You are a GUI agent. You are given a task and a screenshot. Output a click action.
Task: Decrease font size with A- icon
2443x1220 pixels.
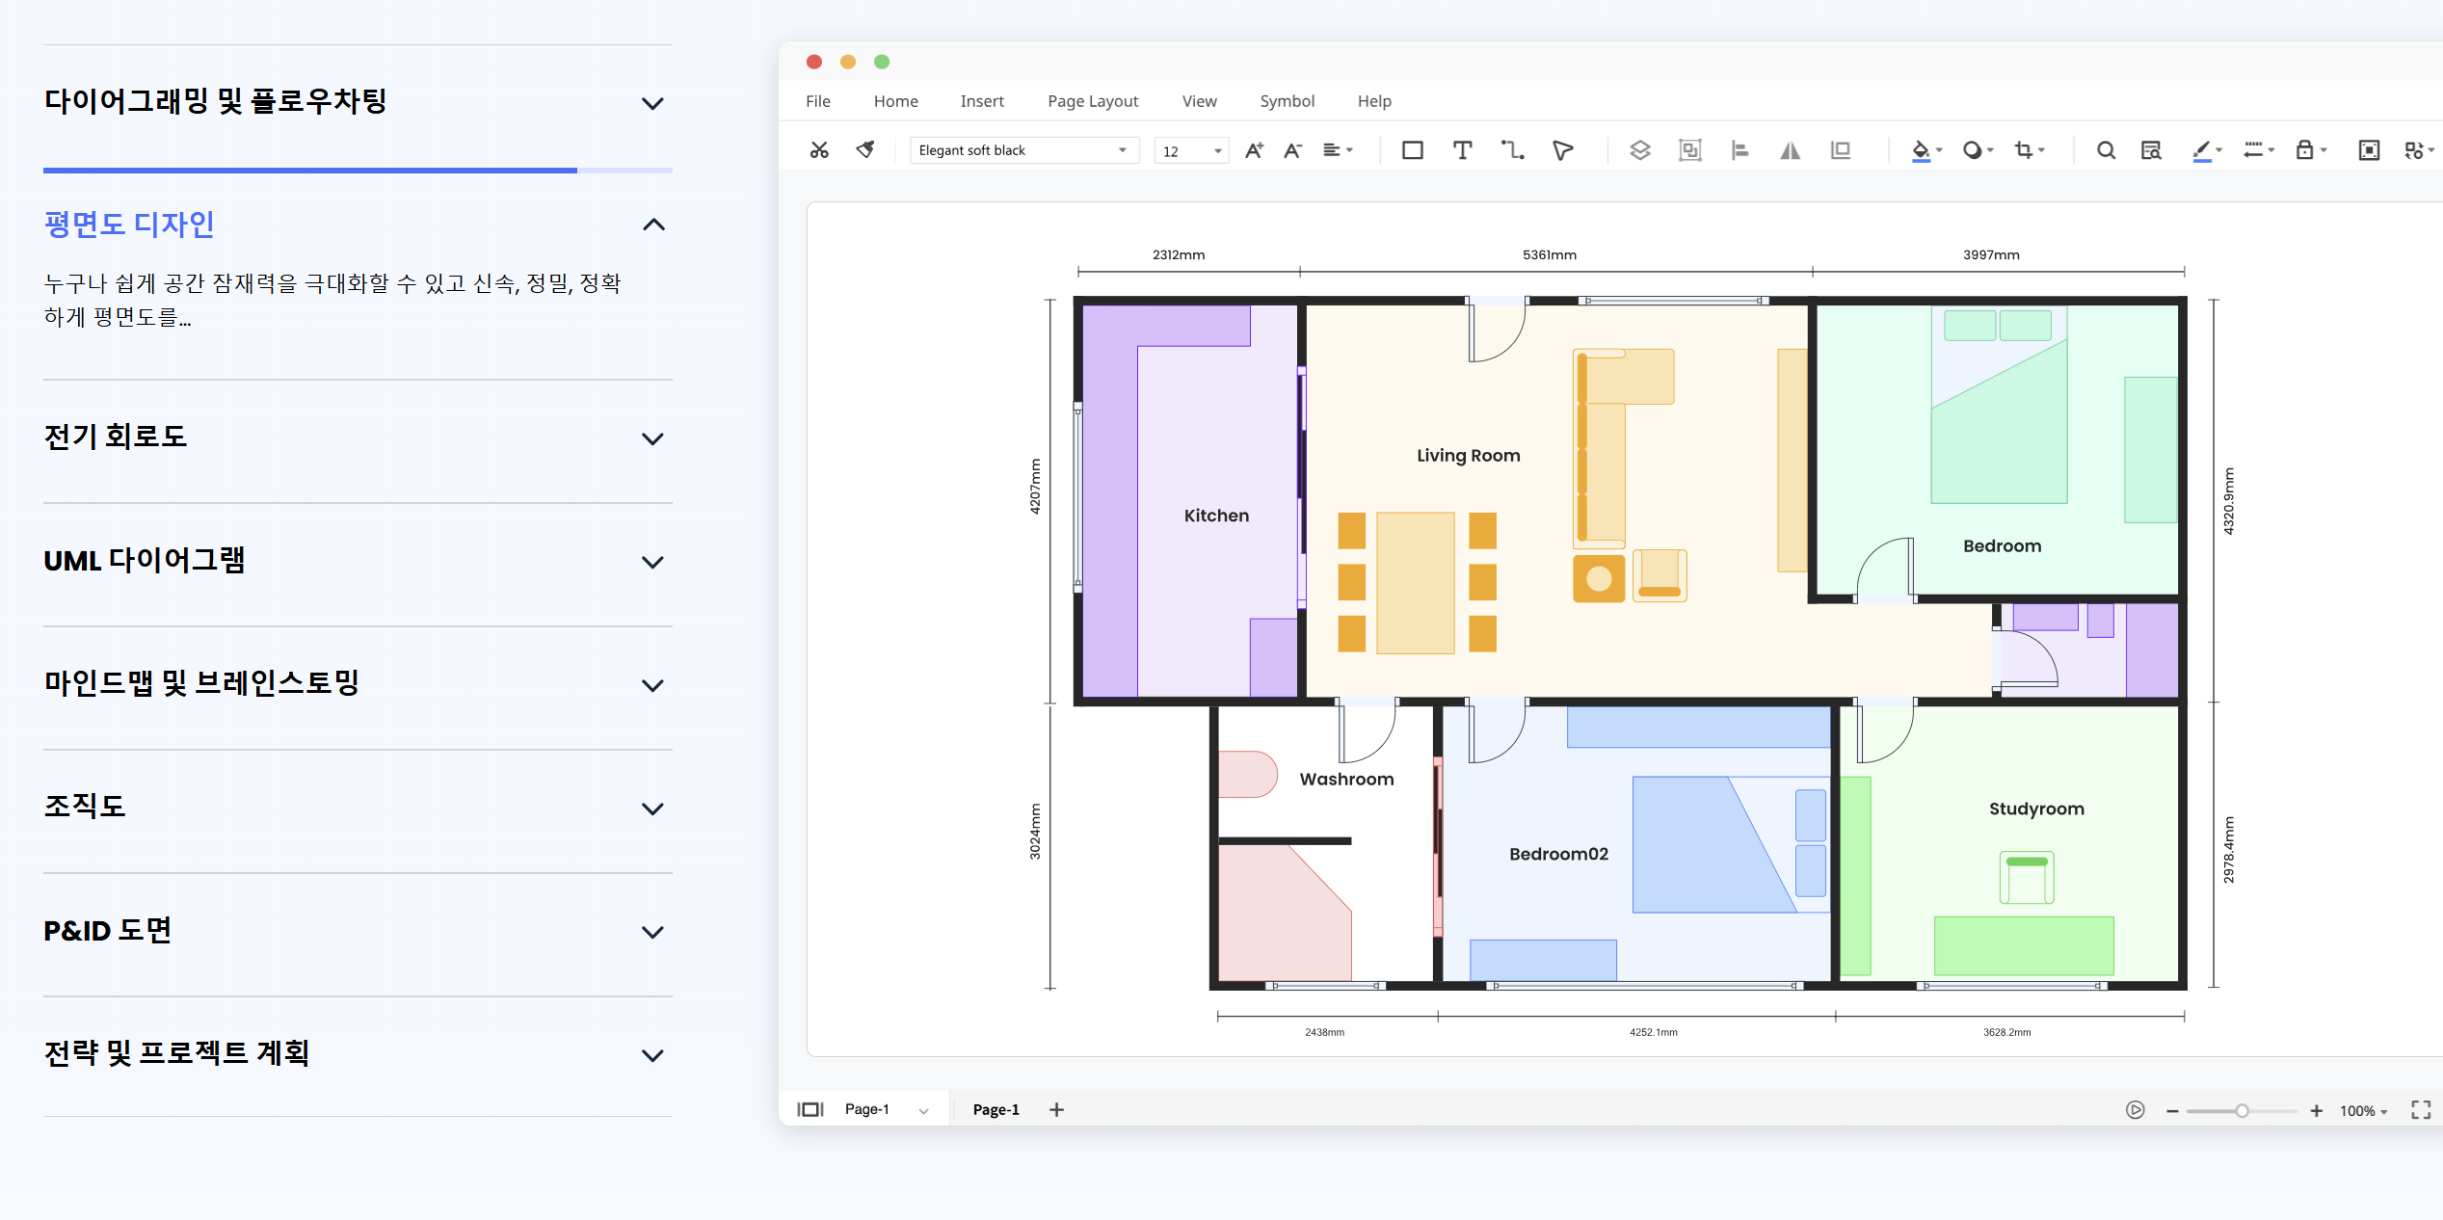pyautogui.click(x=1292, y=150)
